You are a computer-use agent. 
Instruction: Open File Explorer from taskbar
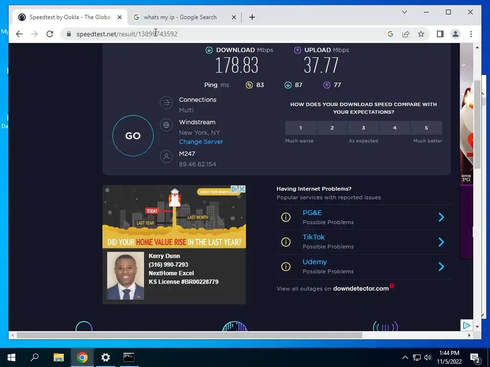[59, 357]
